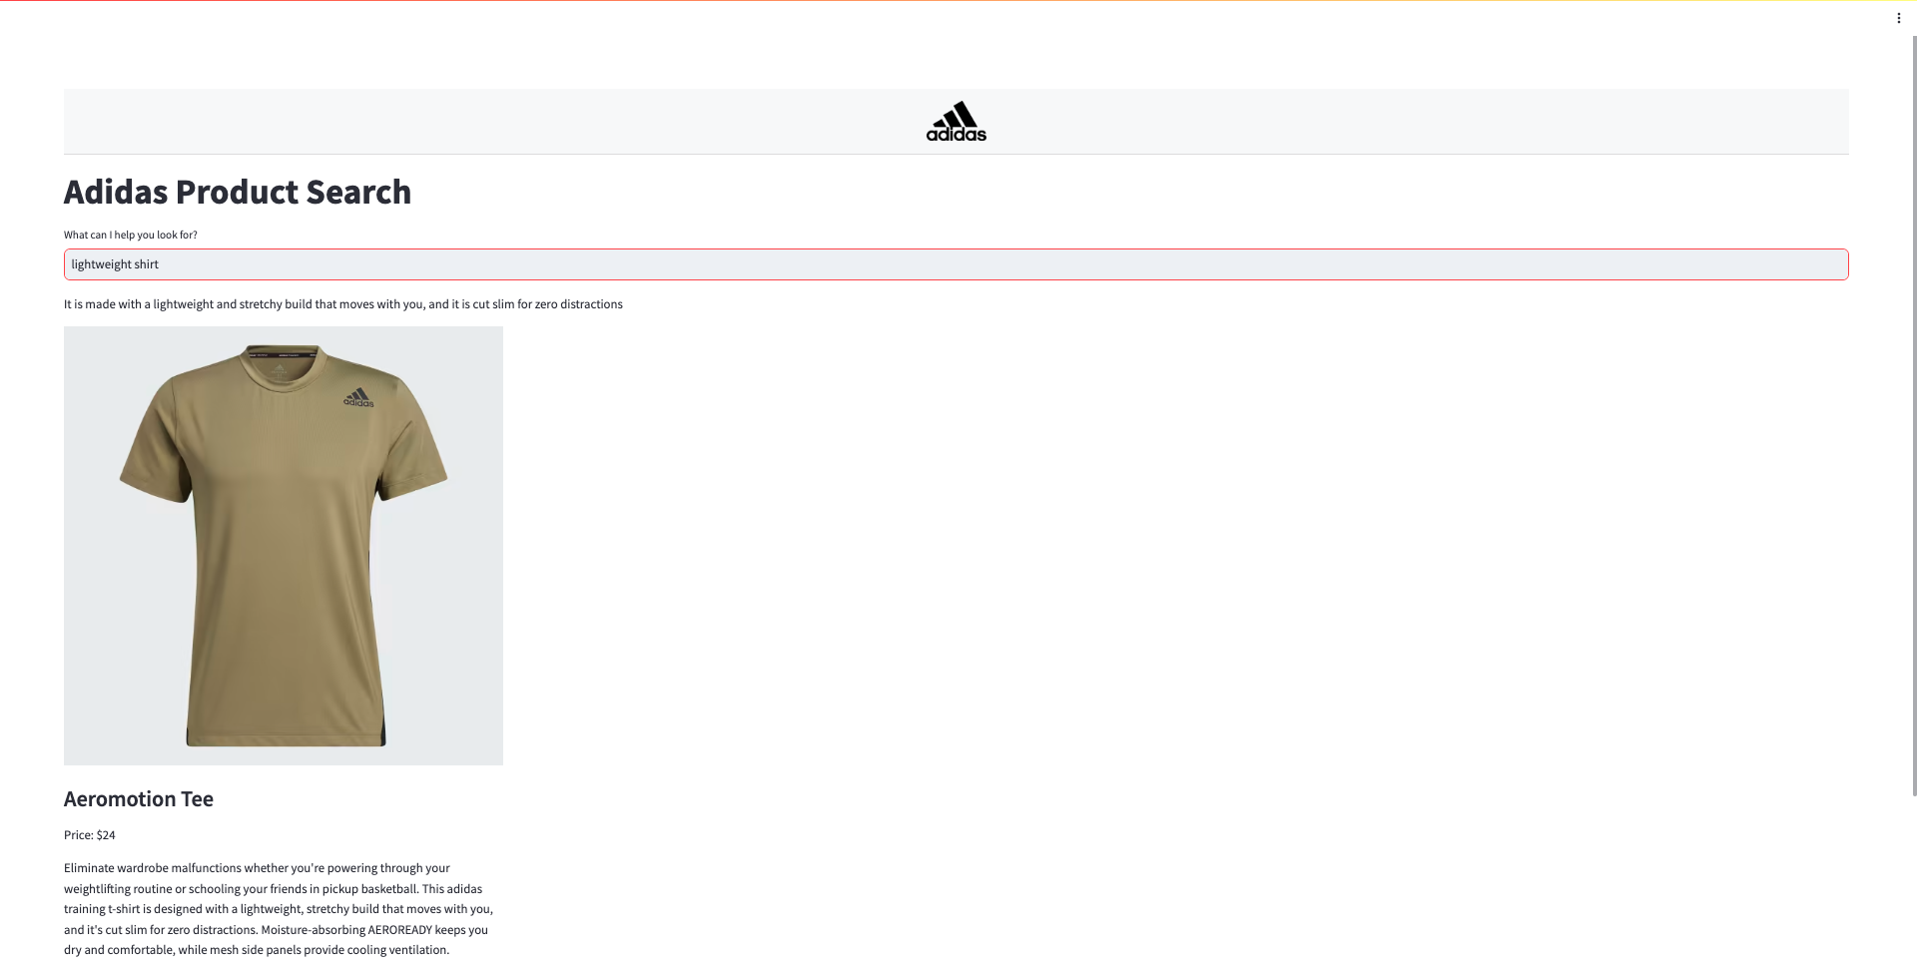Image resolution: width=1917 pixels, height=966 pixels.
Task: Click the matched sentence about lightweight stretchy build
Action: [343, 304]
